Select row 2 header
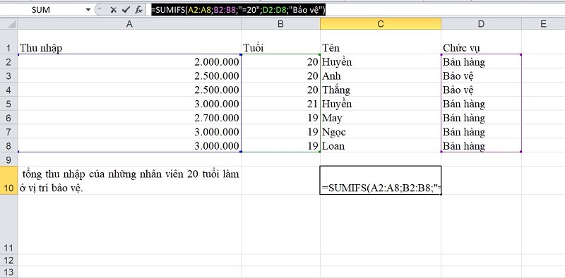565x278 pixels. click(x=8, y=62)
